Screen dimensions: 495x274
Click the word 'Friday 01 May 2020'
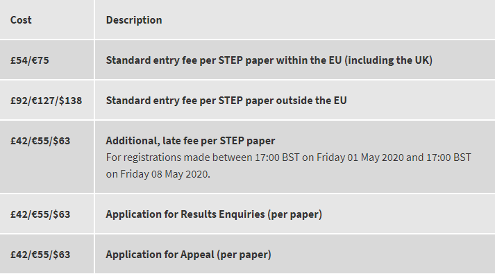(360, 157)
